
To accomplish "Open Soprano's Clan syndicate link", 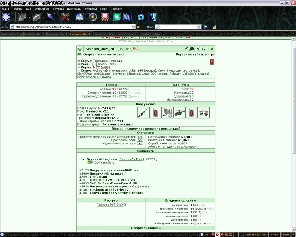I will click(x=131, y=159).
